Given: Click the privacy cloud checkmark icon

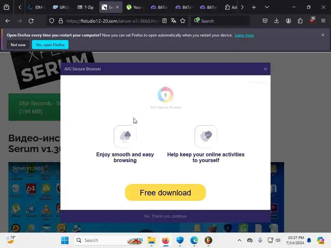Looking at the screenshot, I should [x=206, y=137].
